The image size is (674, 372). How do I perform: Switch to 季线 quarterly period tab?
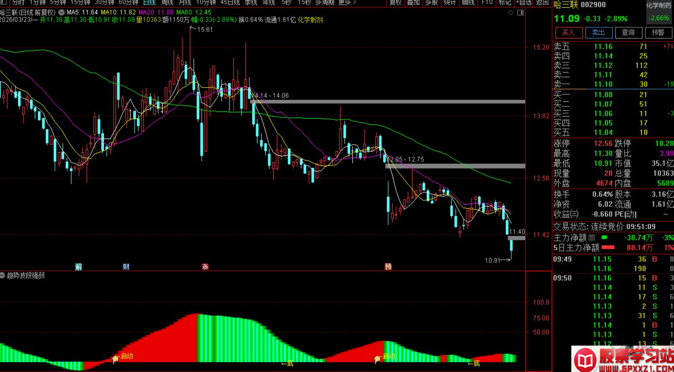coord(251,3)
